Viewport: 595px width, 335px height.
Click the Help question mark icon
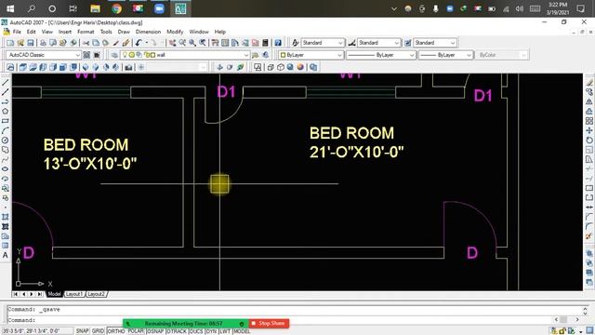(278, 43)
